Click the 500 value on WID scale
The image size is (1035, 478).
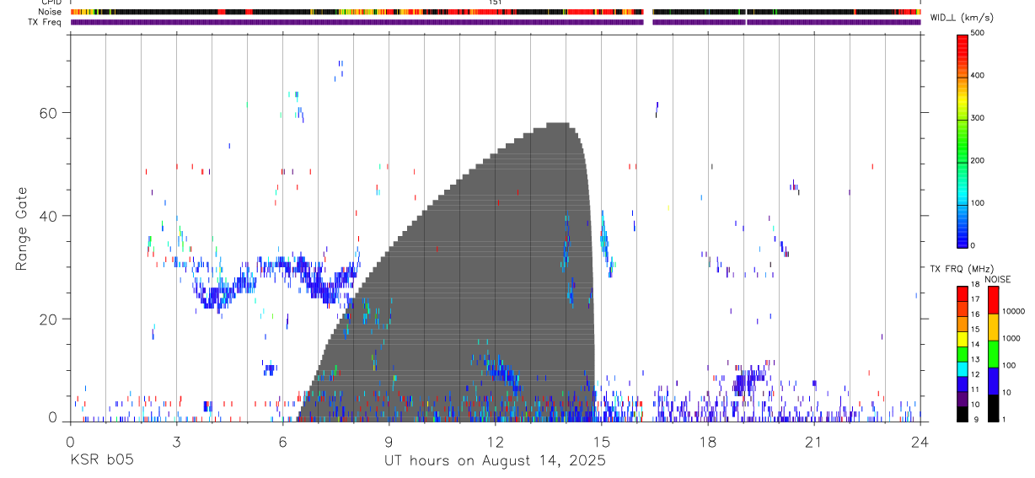pyautogui.click(x=979, y=33)
